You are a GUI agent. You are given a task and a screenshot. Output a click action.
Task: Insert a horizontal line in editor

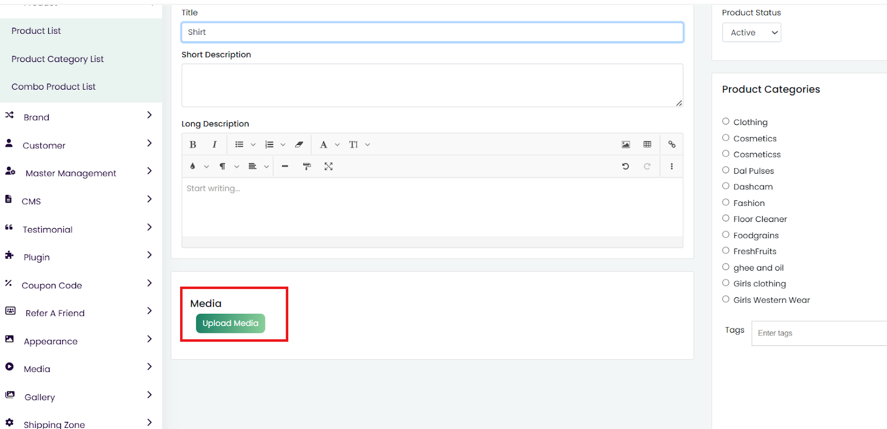tap(285, 166)
